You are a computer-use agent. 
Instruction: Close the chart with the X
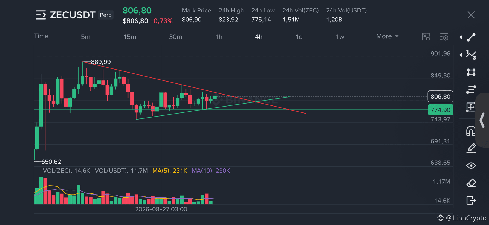click(471, 15)
